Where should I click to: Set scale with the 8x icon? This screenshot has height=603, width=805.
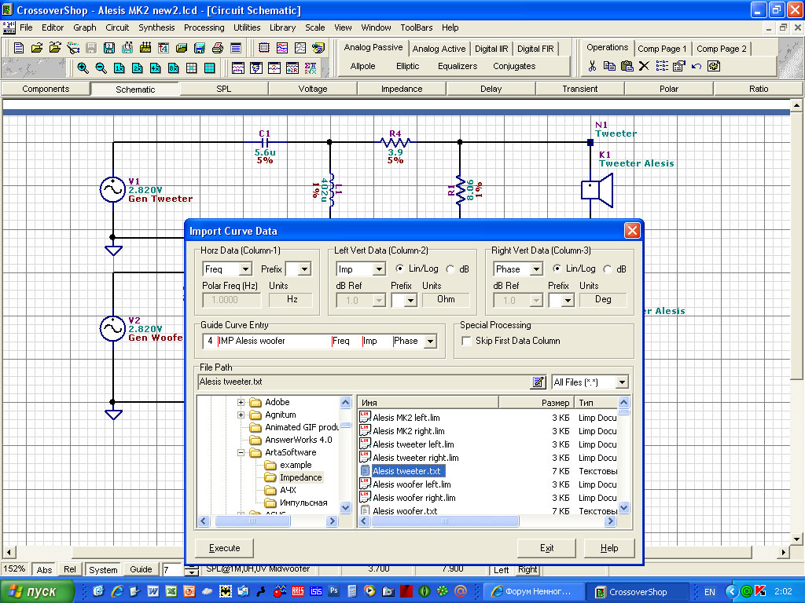pos(174,68)
